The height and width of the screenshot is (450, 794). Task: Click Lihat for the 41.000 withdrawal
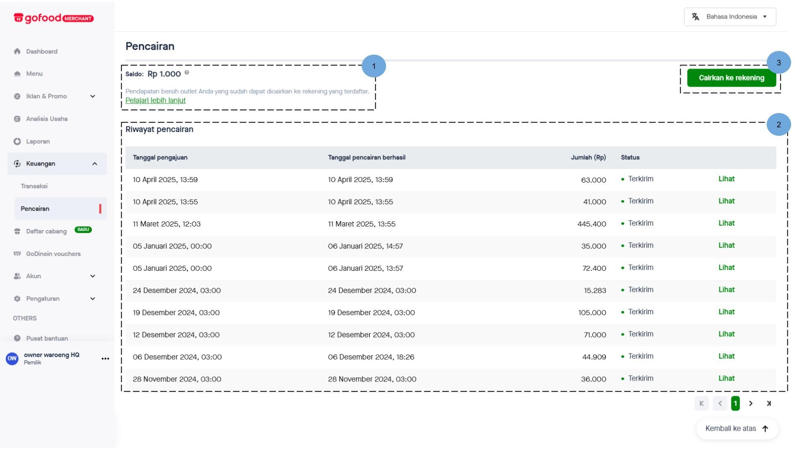(x=727, y=201)
